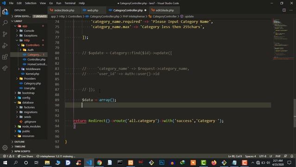Open the Terminal menu
The height and width of the screenshot is (167, 296).
click(70, 3)
